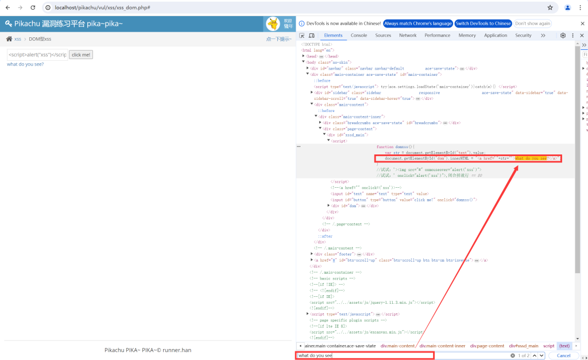Open the Performance tab
The height and width of the screenshot is (360, 588).
click(x=437, y=35)
